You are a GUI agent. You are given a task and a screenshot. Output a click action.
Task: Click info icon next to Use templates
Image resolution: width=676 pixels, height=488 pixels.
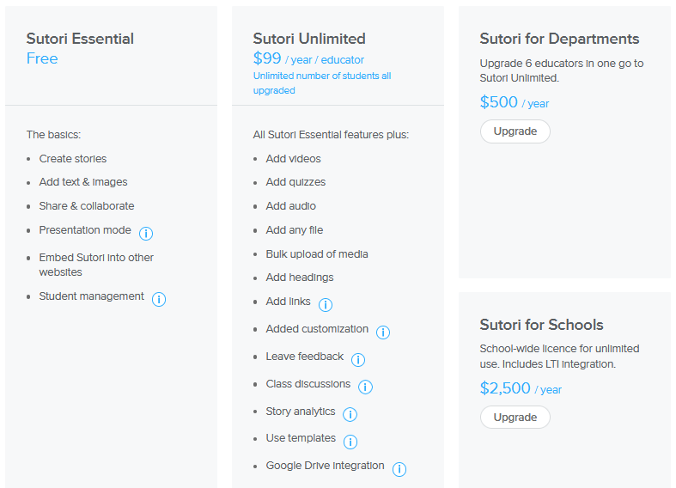coord(350,441)
